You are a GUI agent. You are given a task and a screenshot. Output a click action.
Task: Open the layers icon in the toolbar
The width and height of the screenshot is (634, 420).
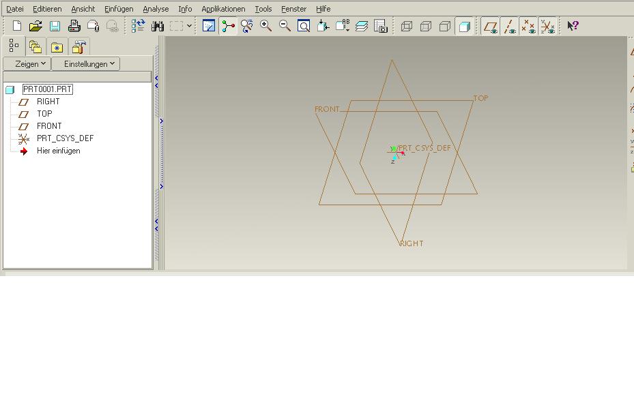click(362, 26)
